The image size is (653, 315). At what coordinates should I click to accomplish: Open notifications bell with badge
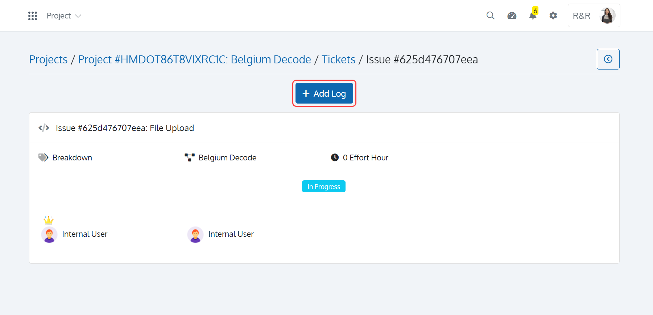point(533,14)
